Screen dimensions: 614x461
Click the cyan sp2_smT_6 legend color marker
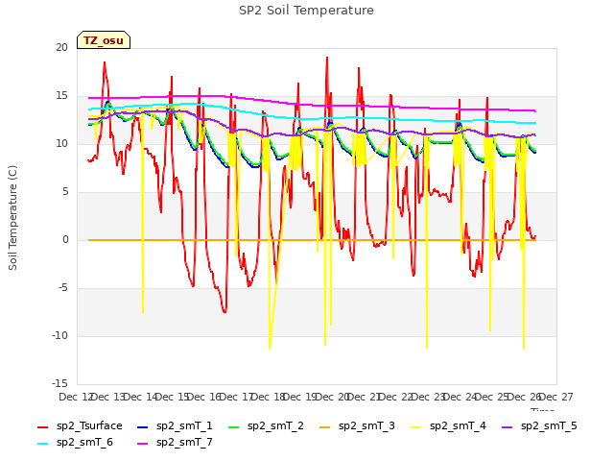(x=42, y=444)
